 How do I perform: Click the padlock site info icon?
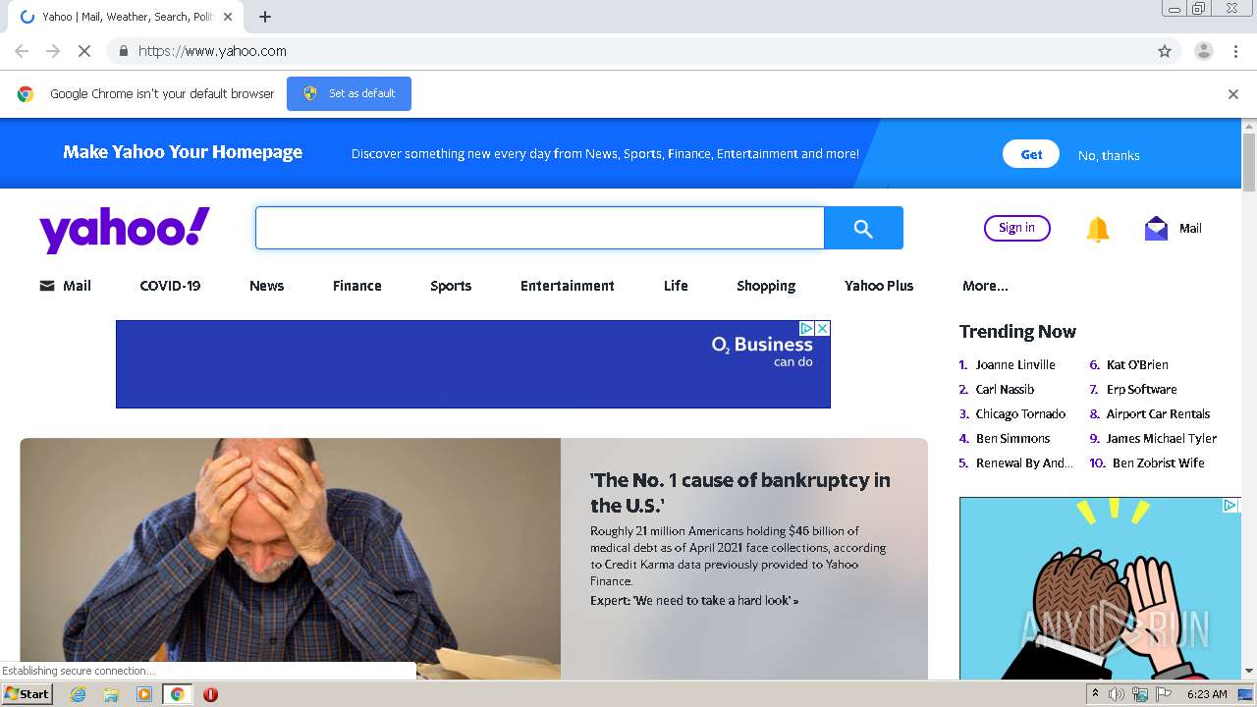(123, 51)
